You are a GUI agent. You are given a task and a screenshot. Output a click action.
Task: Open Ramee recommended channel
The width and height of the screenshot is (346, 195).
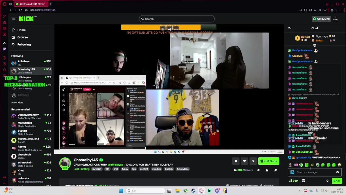click(31, 148)
